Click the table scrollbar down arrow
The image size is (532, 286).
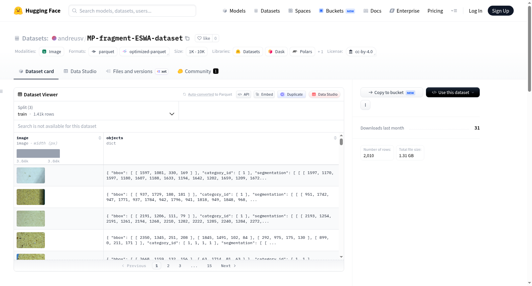tap(341, 257)
